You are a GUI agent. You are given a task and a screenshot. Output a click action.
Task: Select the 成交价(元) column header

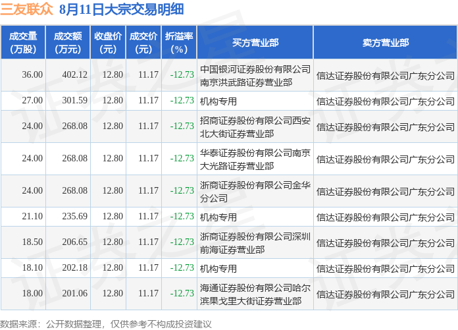(143, 43)
